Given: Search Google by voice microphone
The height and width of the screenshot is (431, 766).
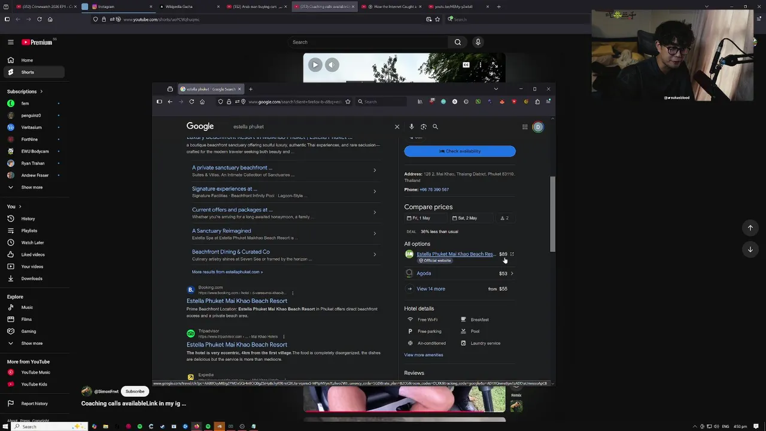Looking at the screenshot, I should click(412, 127).
